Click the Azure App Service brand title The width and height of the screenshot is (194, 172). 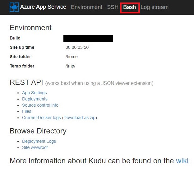(43, 7)
